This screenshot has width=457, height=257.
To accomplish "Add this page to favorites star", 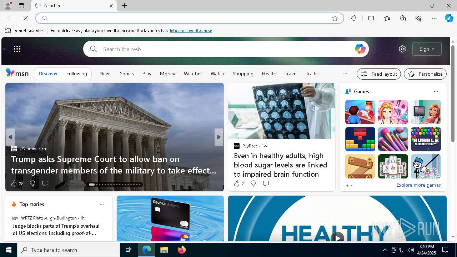I will (x=335, y=18).
